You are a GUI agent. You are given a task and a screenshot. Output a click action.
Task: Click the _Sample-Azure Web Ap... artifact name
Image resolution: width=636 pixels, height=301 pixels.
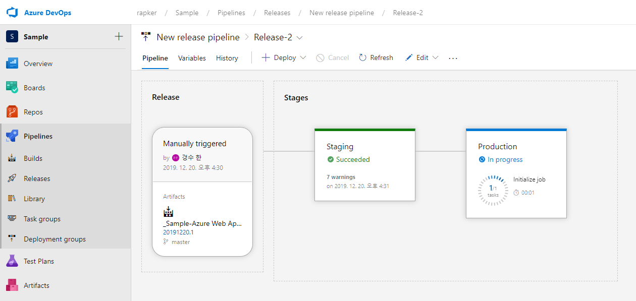click(202, 223)
